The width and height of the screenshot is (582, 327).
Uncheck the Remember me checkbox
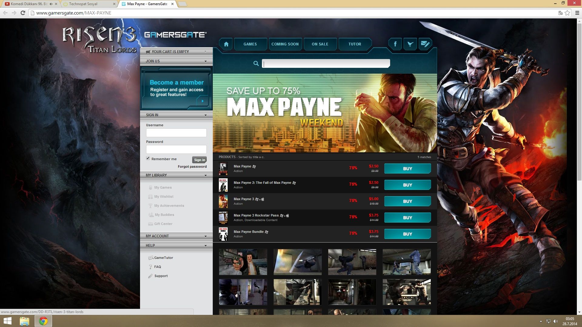coord(148,158)
